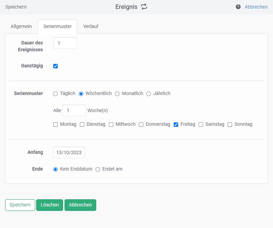
Task: Click the Dauer des Ereignisses field
Action: pos(65,43)
